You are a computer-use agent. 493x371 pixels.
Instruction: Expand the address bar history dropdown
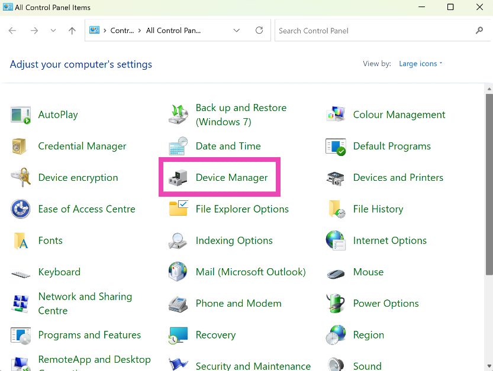[237, 31]
